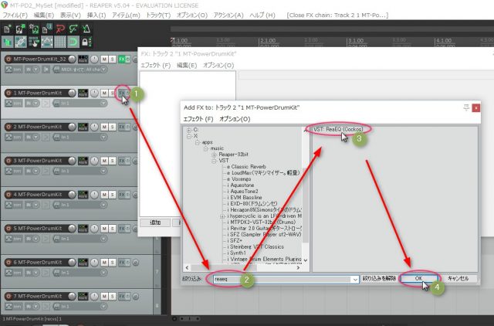Select Synth1 in the VST tree

(237, 253)
